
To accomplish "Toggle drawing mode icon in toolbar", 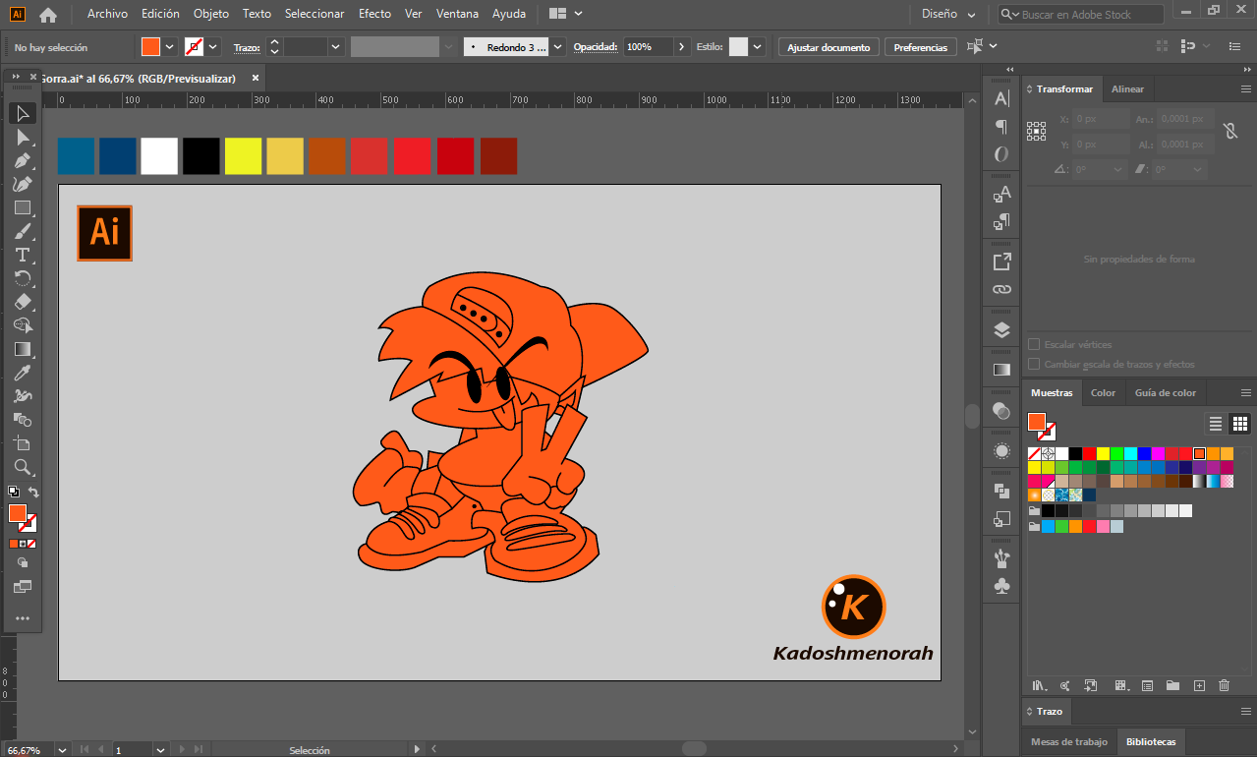I will pos(23,563).
